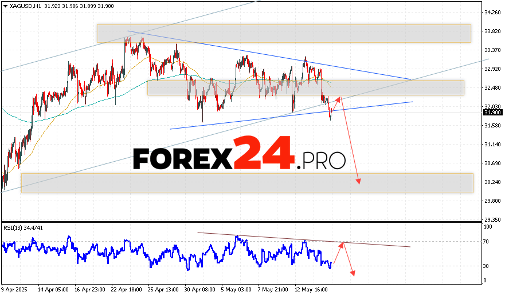
Task: Click the FOREX24.PRO watermark logo
Action: (240, 154)
